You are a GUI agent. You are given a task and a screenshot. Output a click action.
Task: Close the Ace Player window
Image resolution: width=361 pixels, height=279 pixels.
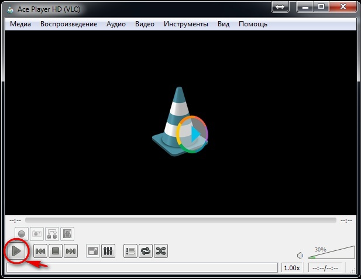coord(343,7)
